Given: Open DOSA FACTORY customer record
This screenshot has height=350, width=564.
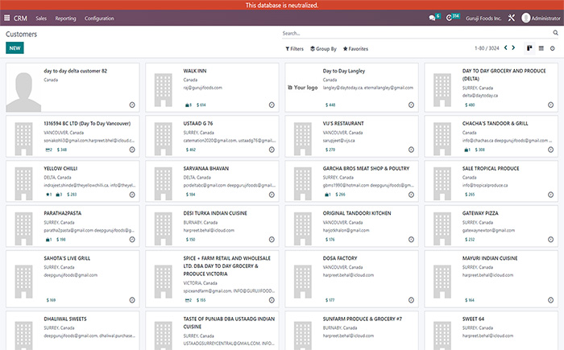Looking at the screenshot, I should point(340,258).
